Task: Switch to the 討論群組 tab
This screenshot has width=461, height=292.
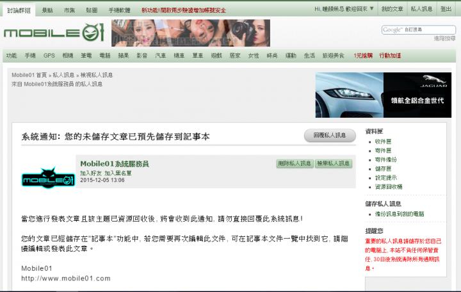Action: pyautogui.click(x=19, y=10)
